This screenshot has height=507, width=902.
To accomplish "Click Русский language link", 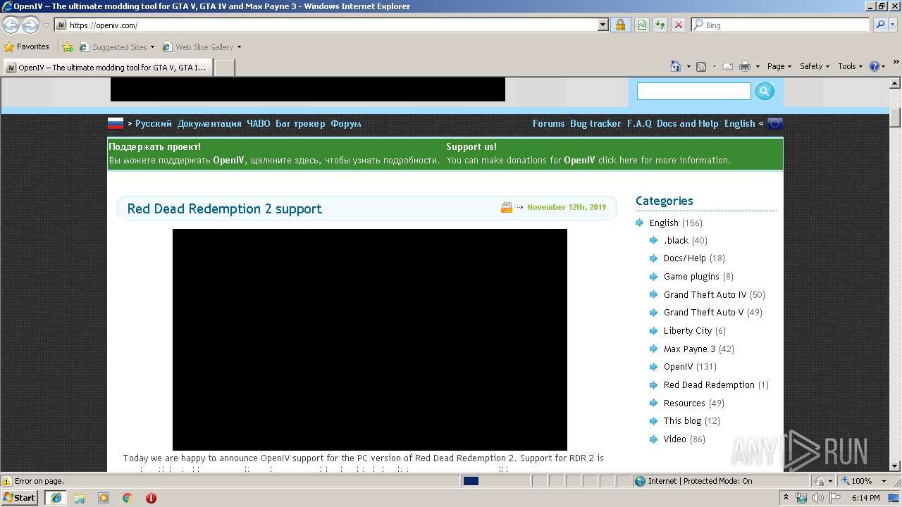I will (153, 123).
